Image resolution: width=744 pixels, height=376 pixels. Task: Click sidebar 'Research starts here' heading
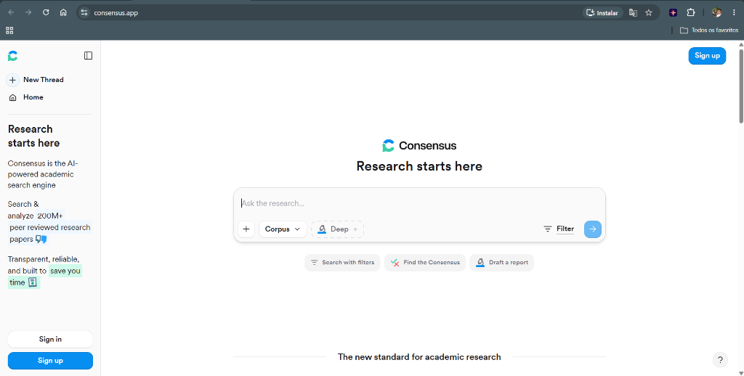pyautogui.click(x=33, y=136)
